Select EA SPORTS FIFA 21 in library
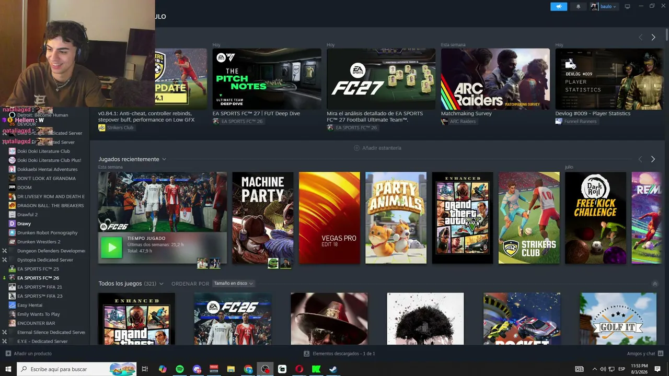Screen dimensions: 669x376 coord(39,287)
